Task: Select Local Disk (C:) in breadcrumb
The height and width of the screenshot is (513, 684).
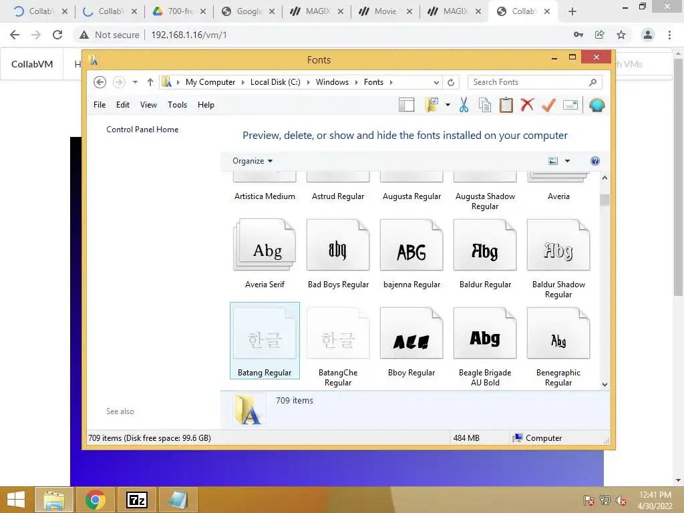Action: (275, 82)
